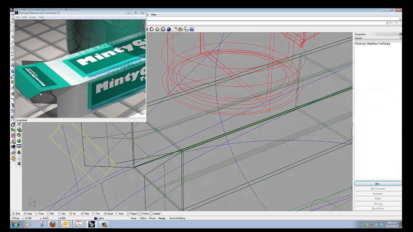Toggle the Near osnap checkbox

[25, 214]
